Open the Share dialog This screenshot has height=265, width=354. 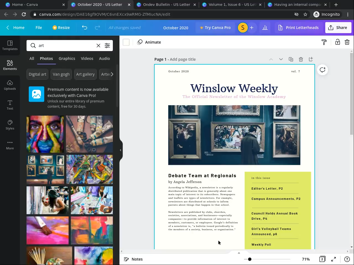pyautogui.click(x=338, y=28)
